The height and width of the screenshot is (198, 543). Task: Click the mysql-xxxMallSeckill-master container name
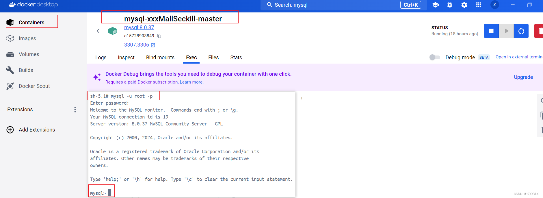173,19
